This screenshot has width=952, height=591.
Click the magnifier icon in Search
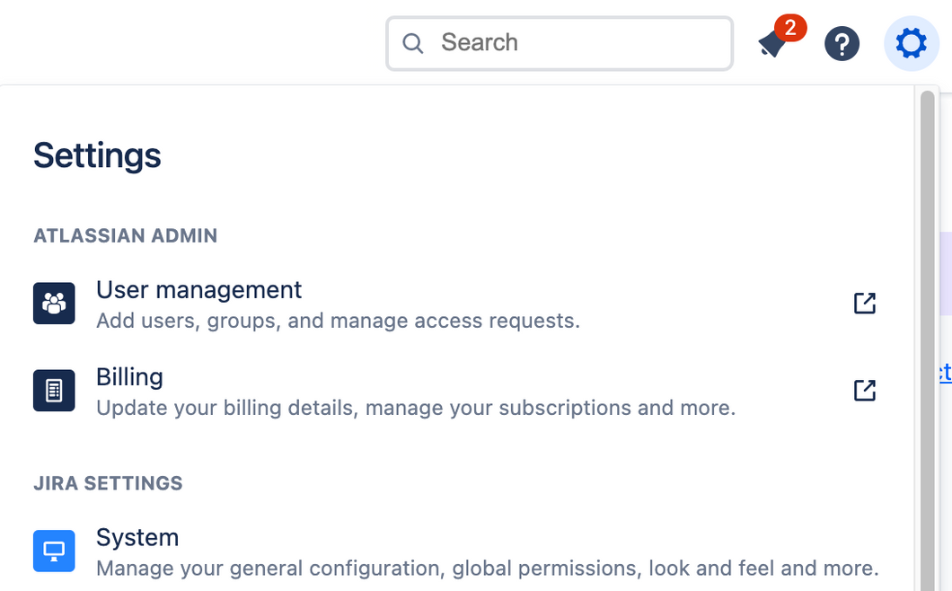pyautogui.click(x=412, y=43)
